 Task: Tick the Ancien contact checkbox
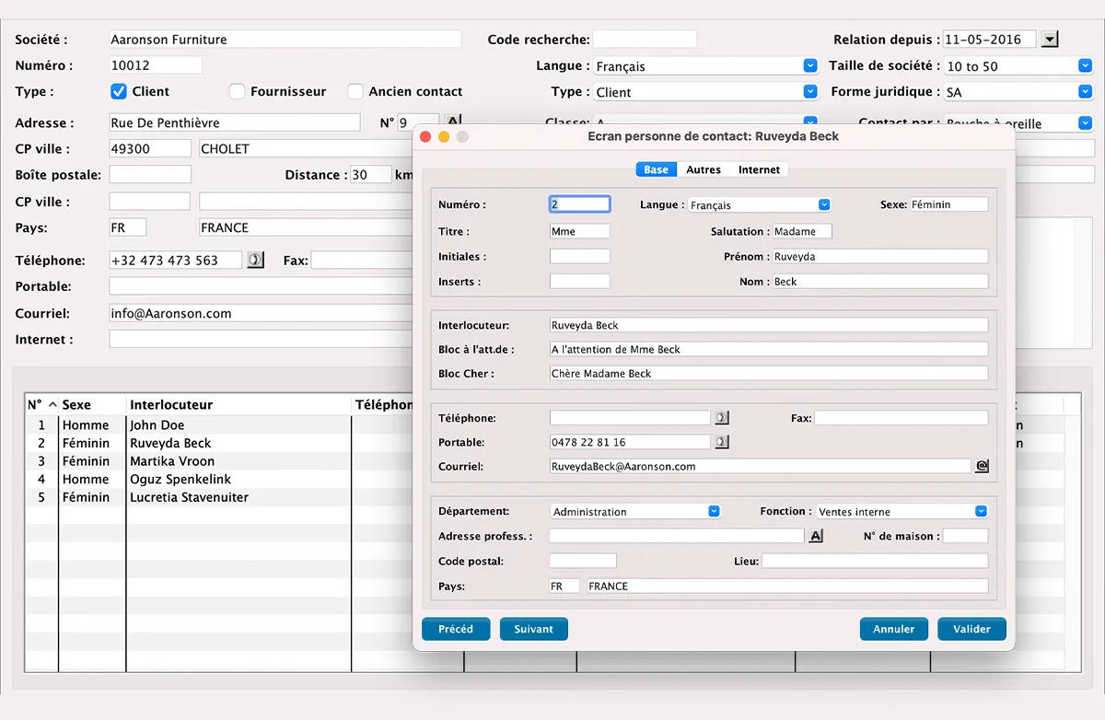tap(355, 91)
